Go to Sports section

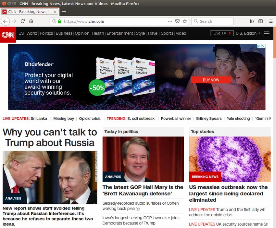tap(167, 33)
